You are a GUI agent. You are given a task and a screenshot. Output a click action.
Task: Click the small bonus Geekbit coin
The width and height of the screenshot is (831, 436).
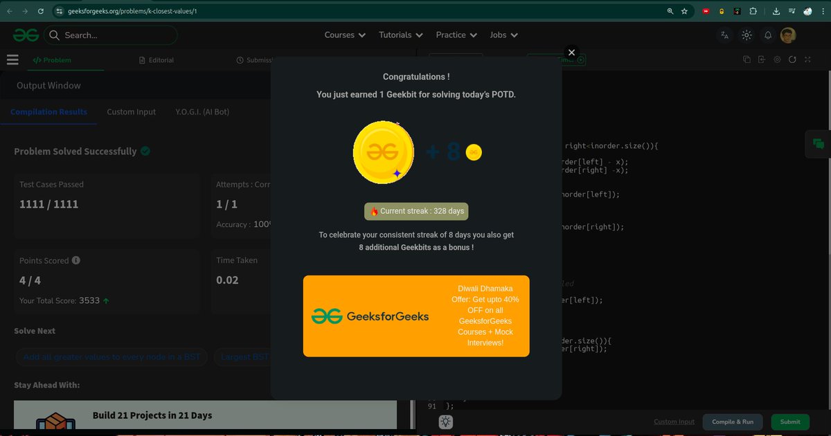point(474,152)
